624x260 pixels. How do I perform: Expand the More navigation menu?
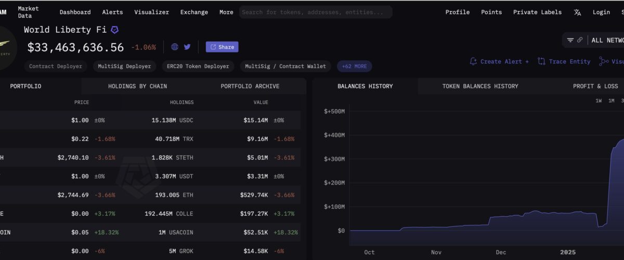(226, 12)
